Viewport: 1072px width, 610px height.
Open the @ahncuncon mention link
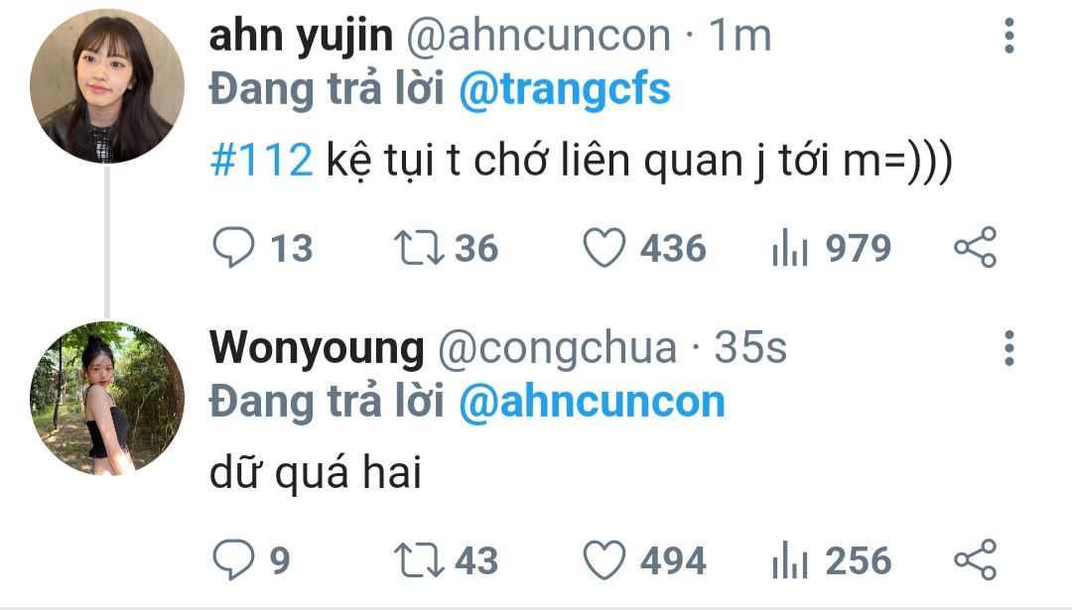pyautogui.click(x=592, y=403)
